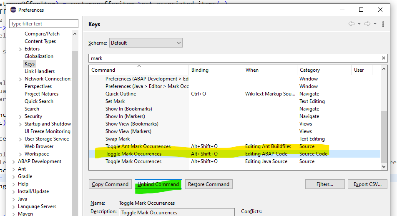
Task: Select the Show View (Bookmarks) command row
Action: click(234, 124)
